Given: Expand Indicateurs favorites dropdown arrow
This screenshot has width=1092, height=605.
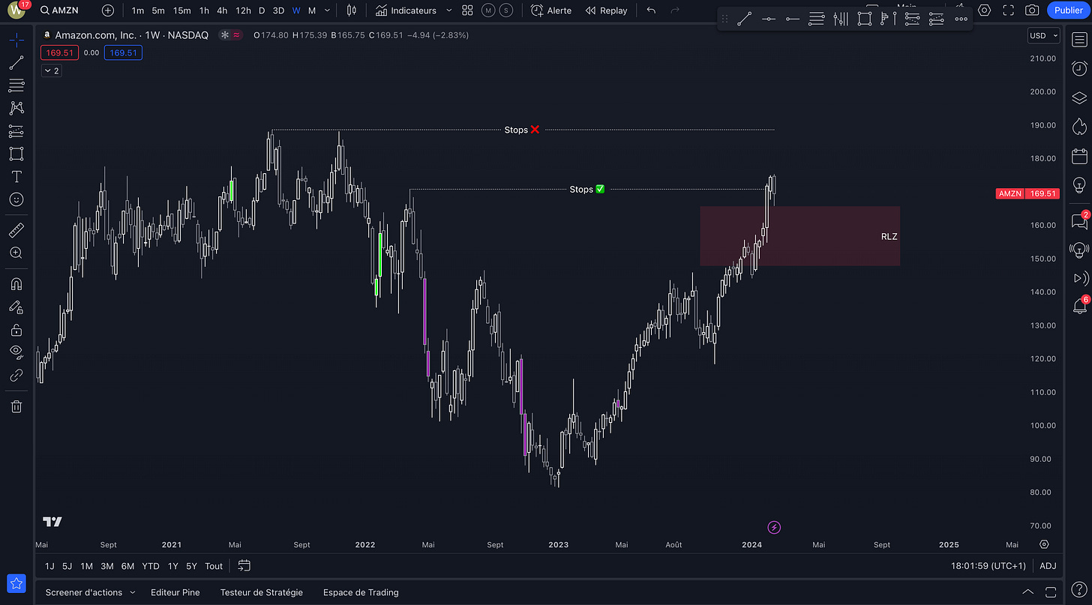Looking at the screenshot, I should click(448, 10).
